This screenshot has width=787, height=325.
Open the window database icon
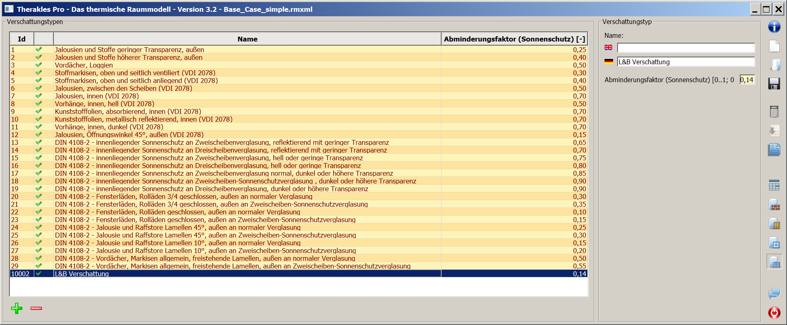pyautogui.click(x=774, y=243)
